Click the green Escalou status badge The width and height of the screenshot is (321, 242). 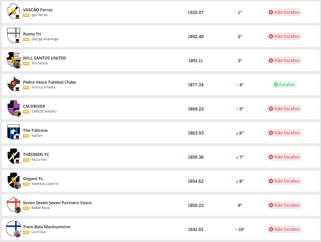284,85
